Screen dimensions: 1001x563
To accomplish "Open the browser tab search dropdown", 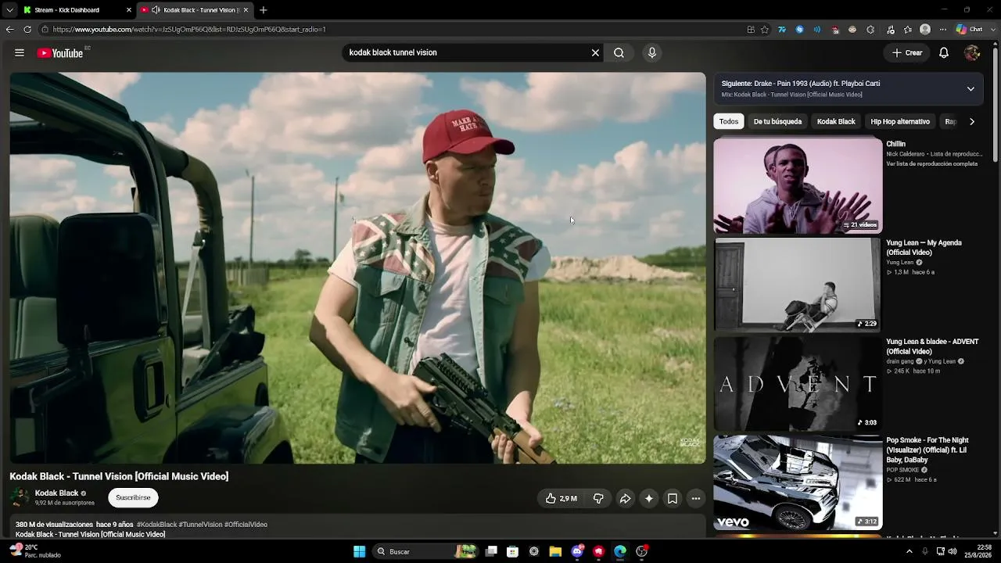I will 9,10.
